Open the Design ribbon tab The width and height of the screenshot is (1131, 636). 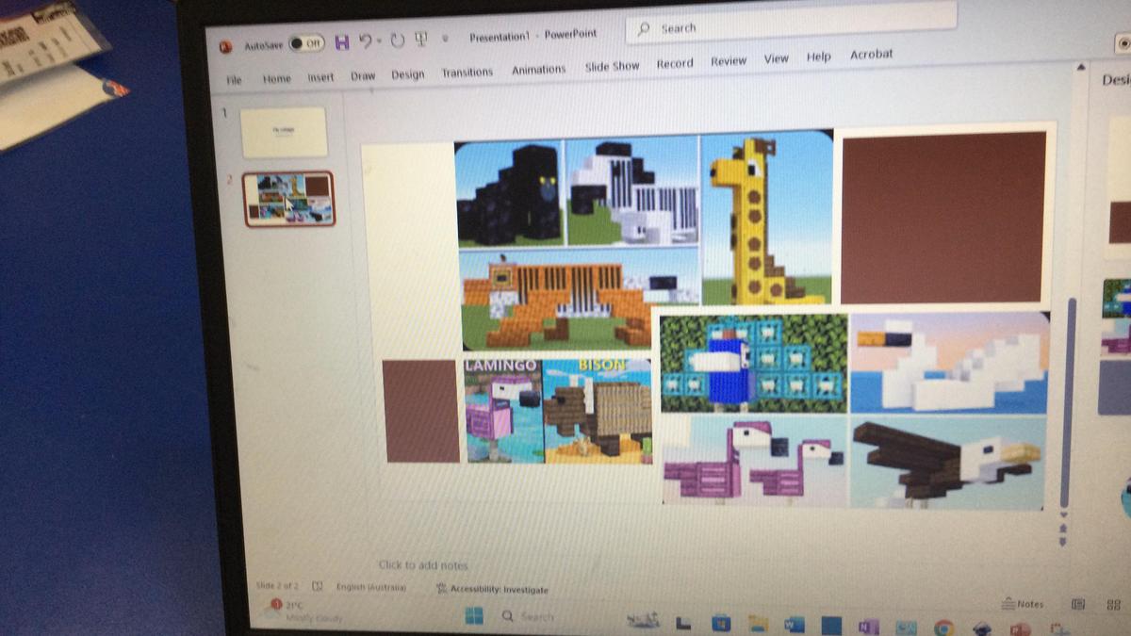coord(408,74)
